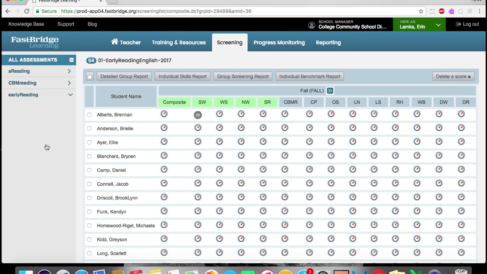This screenshot has width=487, height=274.
Task: Open the Chrome three-dot menu
Action: (479, 11)
